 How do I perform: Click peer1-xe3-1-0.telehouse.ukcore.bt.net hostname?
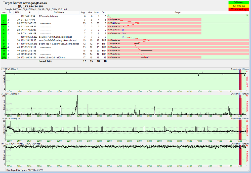tap(59, 44)
